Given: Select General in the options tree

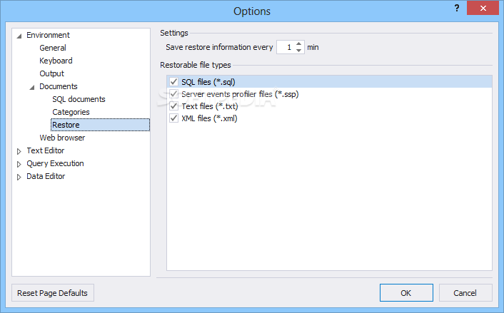Looking at the screenshot, I should pos(53,48).
